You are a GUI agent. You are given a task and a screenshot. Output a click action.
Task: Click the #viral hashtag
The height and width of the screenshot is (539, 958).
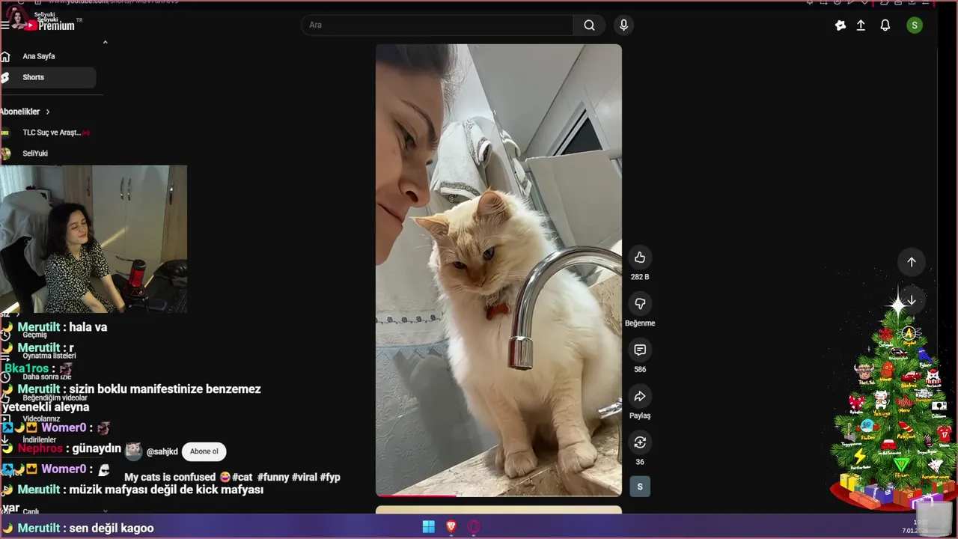(305, 477)
